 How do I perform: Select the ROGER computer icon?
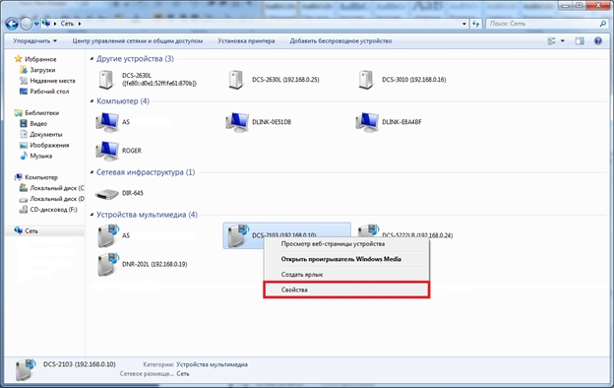[x=107, y=151]
